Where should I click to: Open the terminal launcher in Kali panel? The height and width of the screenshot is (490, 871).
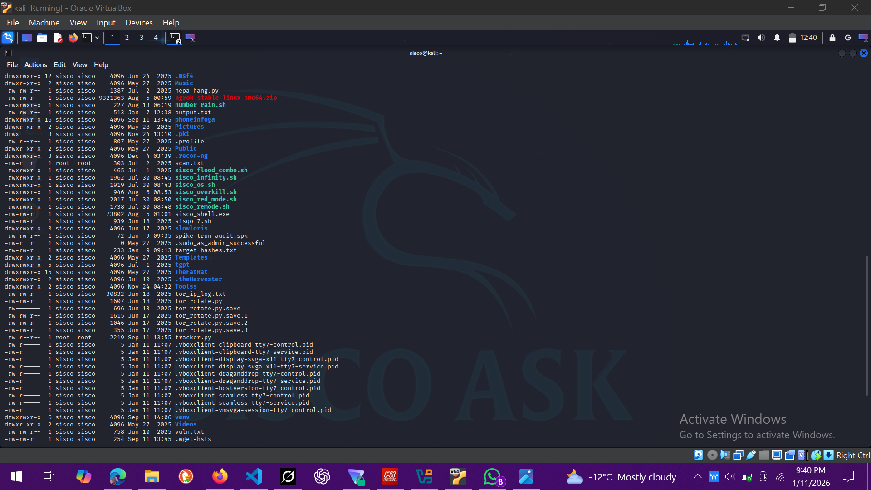(87, 38)
